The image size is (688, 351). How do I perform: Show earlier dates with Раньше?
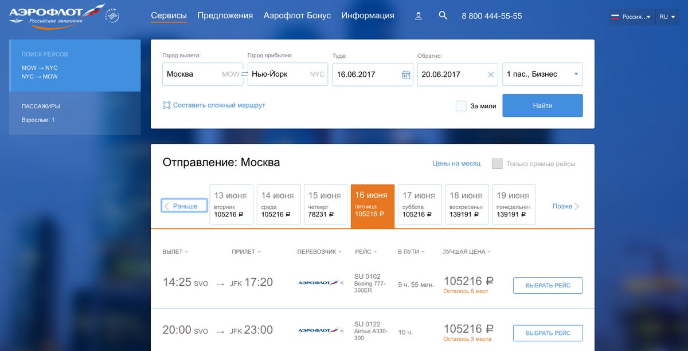(x=184, y=206)
